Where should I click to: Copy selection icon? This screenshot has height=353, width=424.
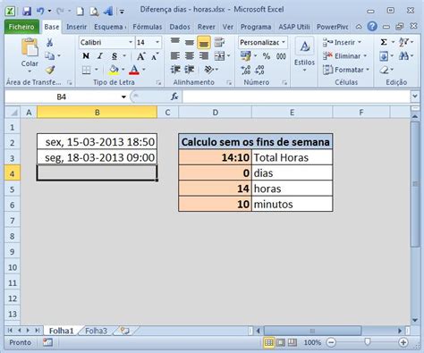pyautogui.click(x=49, y=55)
